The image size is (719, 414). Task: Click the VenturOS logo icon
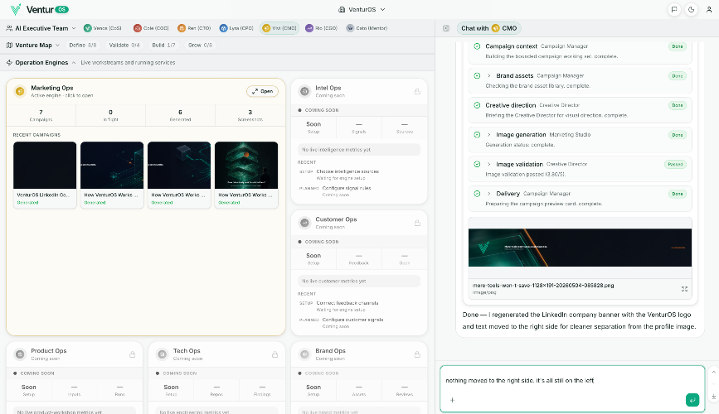[16, 9]
